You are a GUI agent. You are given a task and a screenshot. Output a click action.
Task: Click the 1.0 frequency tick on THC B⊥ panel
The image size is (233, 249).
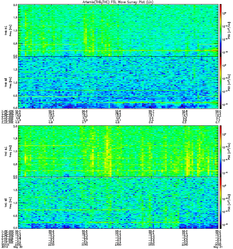(x=15, y=151)
